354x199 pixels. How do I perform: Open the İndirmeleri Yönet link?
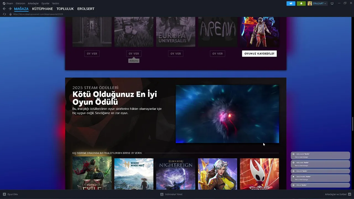(x=174, y=194)
